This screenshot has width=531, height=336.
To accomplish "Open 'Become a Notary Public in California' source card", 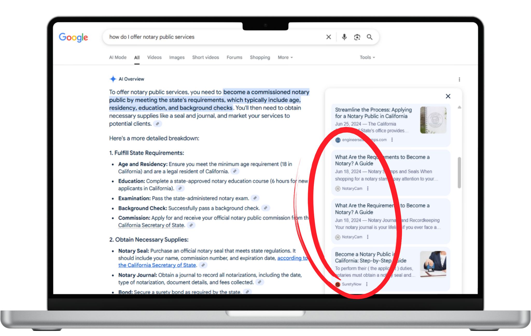I will 390,269.
